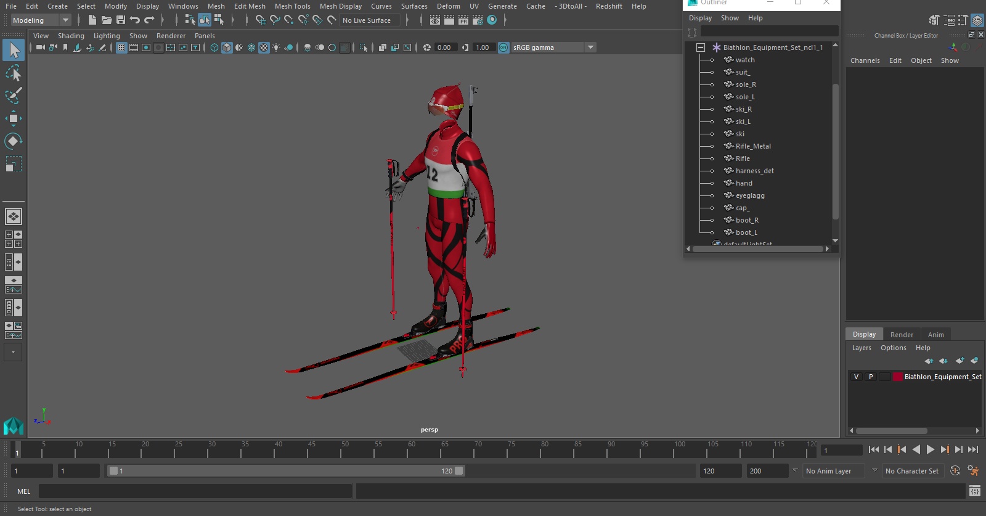Enable snap to grids
The image size is (986, 516).
[261, 20]
